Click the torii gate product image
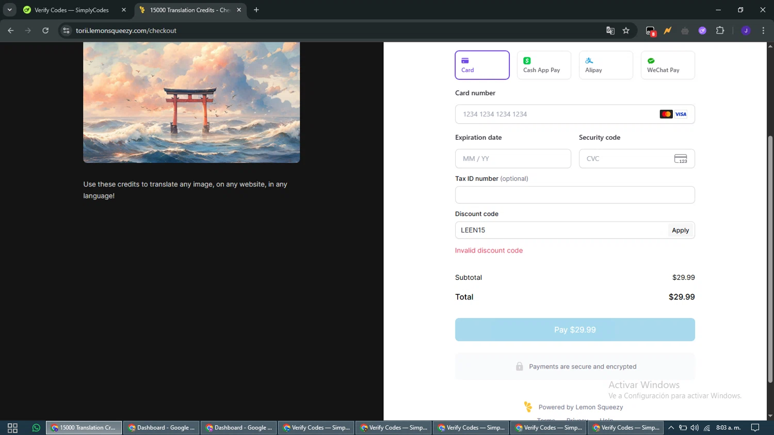 point(191,103)
